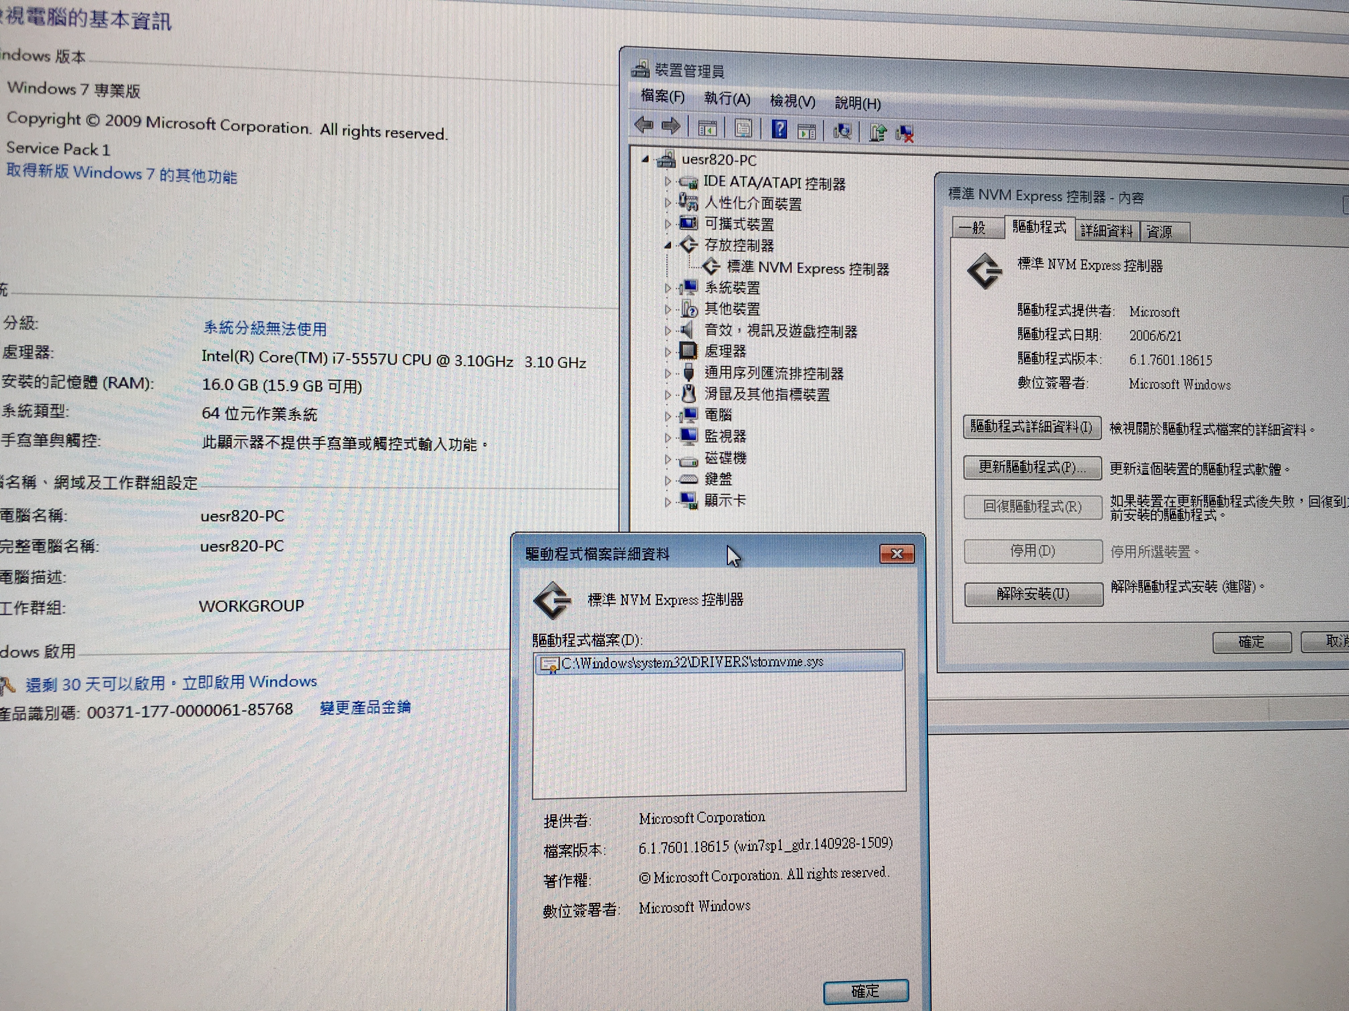Viewport: 1349px width, 1011px height.
Task: Open the 執行(A) menu
Action: point(727,99)
